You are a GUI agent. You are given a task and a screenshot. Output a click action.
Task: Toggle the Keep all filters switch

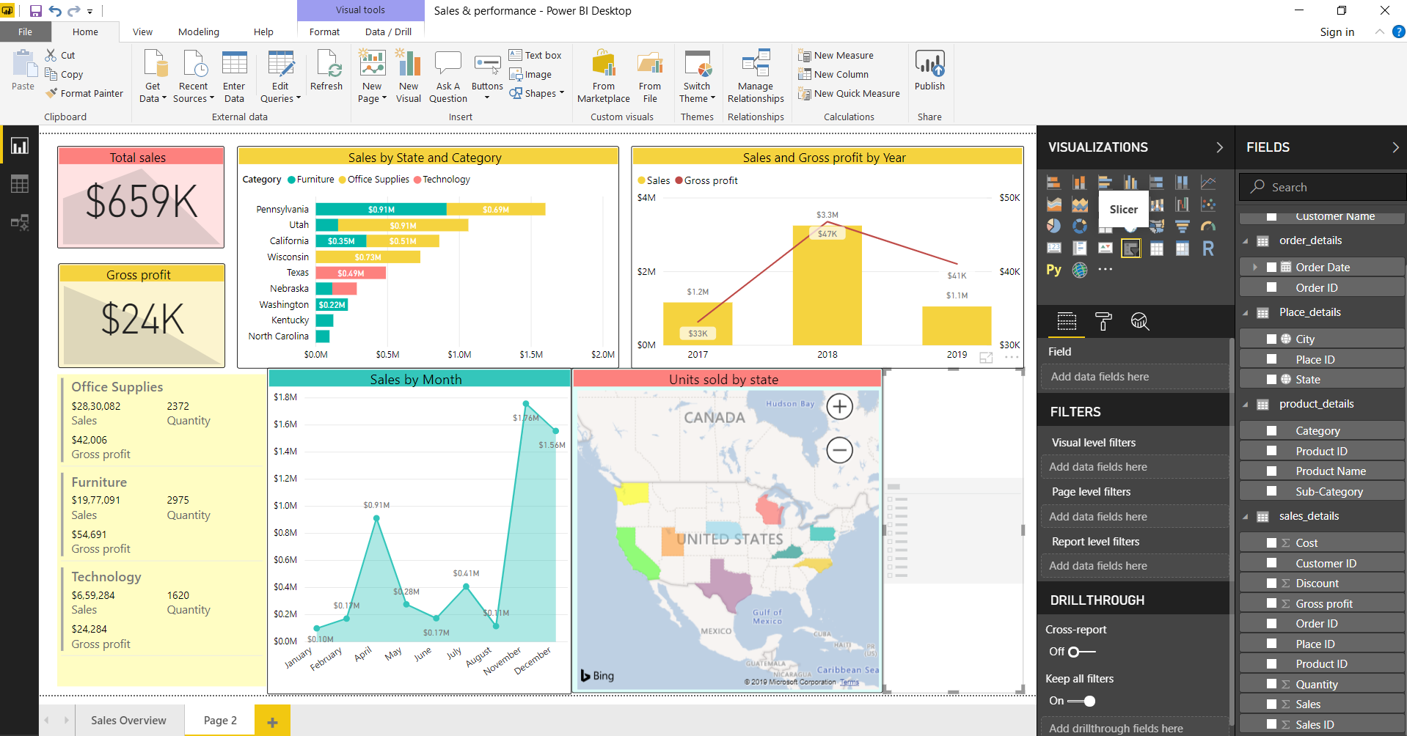point(1081,701)
